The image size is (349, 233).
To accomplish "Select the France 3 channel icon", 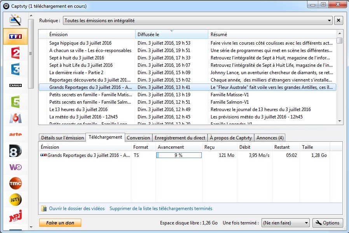I will (16, 69).
